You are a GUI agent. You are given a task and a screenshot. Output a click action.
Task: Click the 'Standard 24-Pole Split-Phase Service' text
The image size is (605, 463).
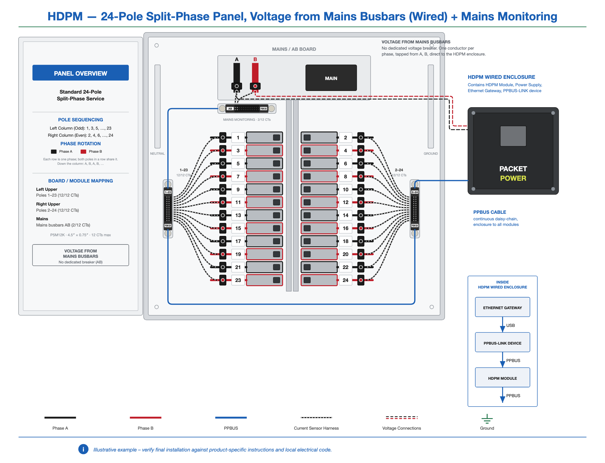pyautogui.click(x=80, y=95)
